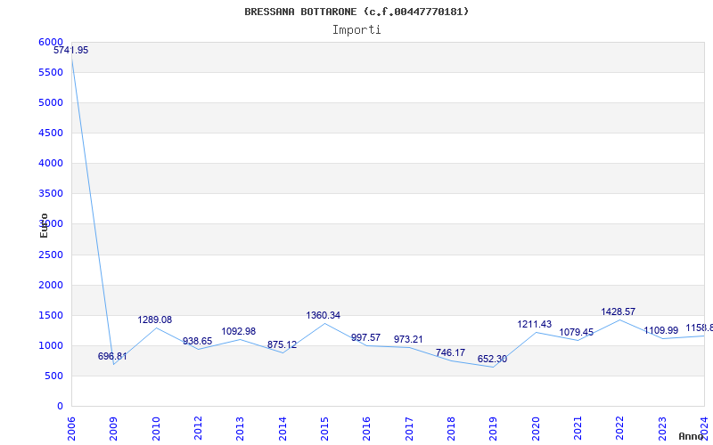Select the 973.21 data label
The width and height of the screenshot is (713, 445).
(x=408, y=340)
